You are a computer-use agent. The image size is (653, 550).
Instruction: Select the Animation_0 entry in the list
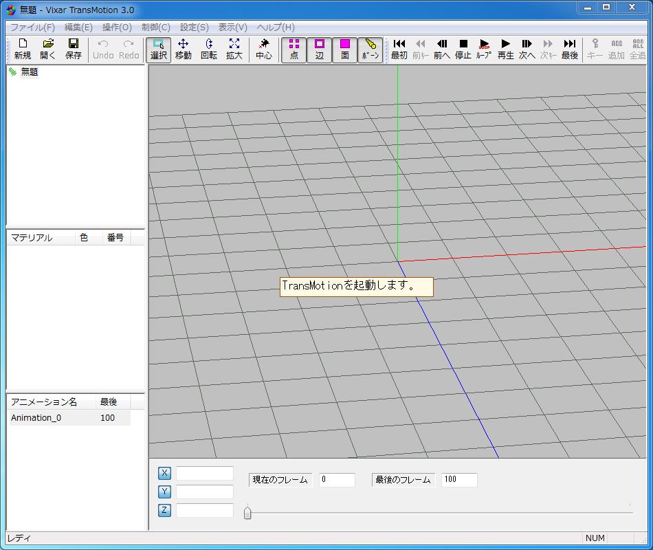pos(34,417)
